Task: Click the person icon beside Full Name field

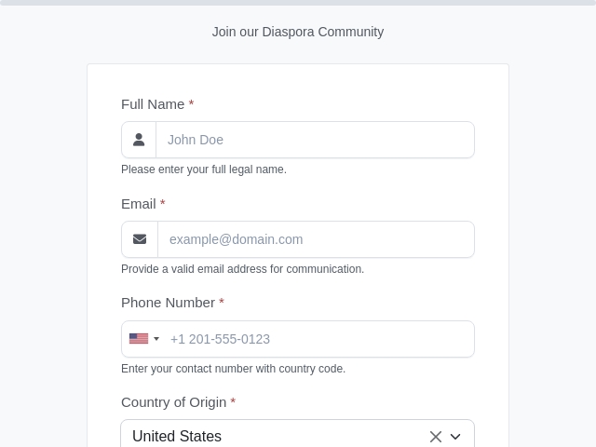Action: pos(139,140)
